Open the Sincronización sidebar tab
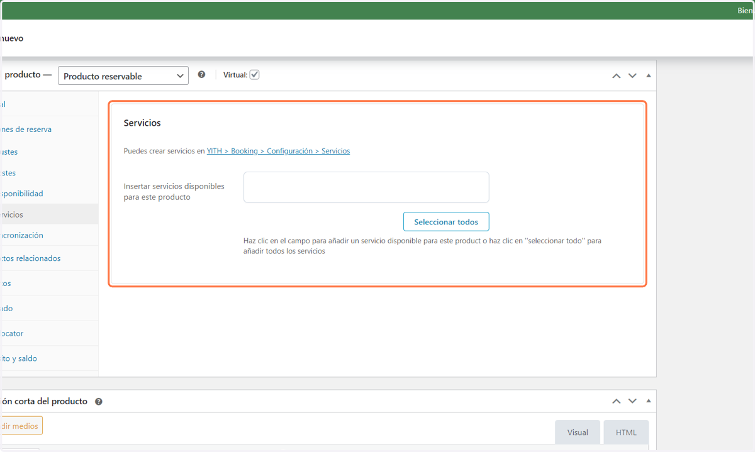 (x=49, y=235)
